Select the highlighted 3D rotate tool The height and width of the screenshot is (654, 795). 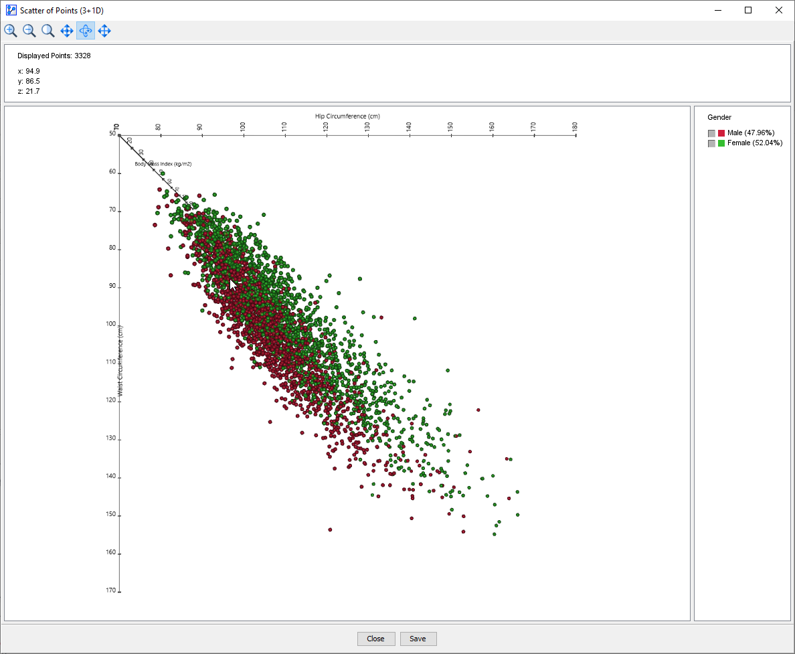86,31
